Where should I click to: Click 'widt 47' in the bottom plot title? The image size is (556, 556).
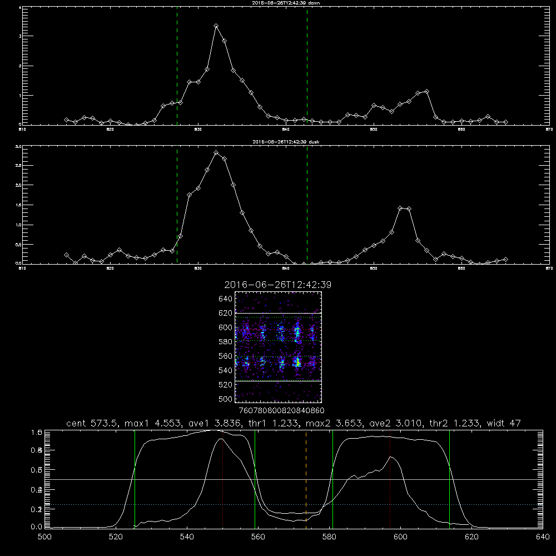(504, 423)
